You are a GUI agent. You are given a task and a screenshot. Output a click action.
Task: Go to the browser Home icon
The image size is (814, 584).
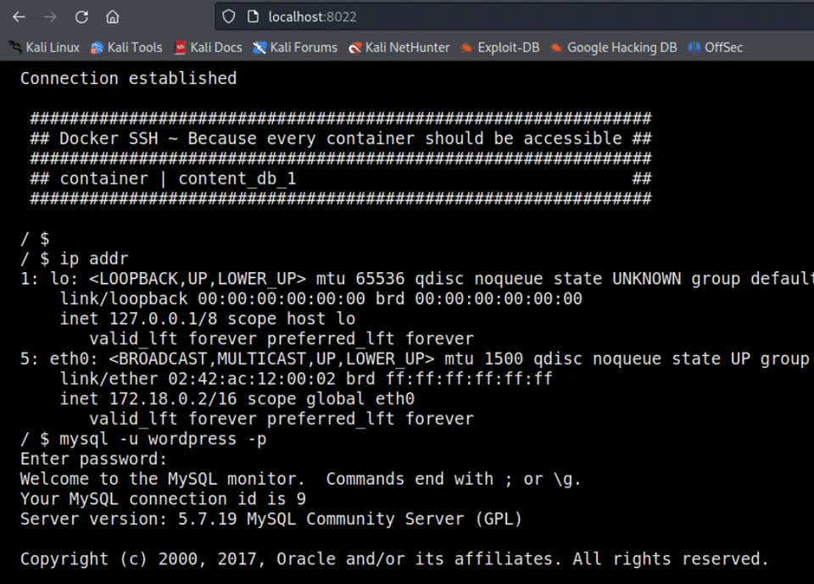tap(113, 17)
